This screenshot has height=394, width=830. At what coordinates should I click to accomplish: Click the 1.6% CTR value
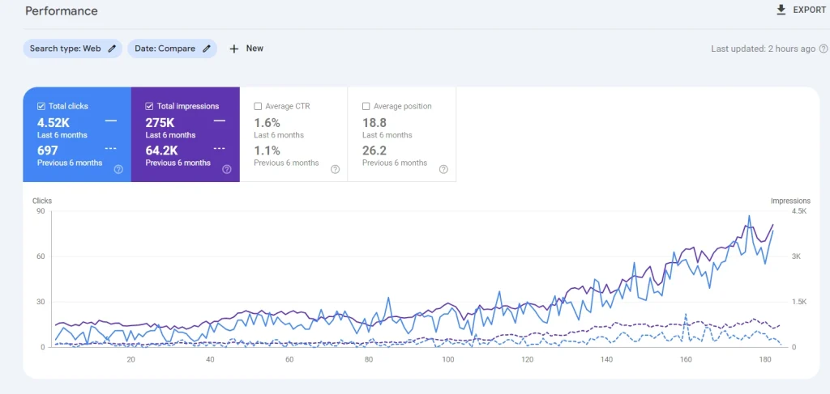pos(267,122)
